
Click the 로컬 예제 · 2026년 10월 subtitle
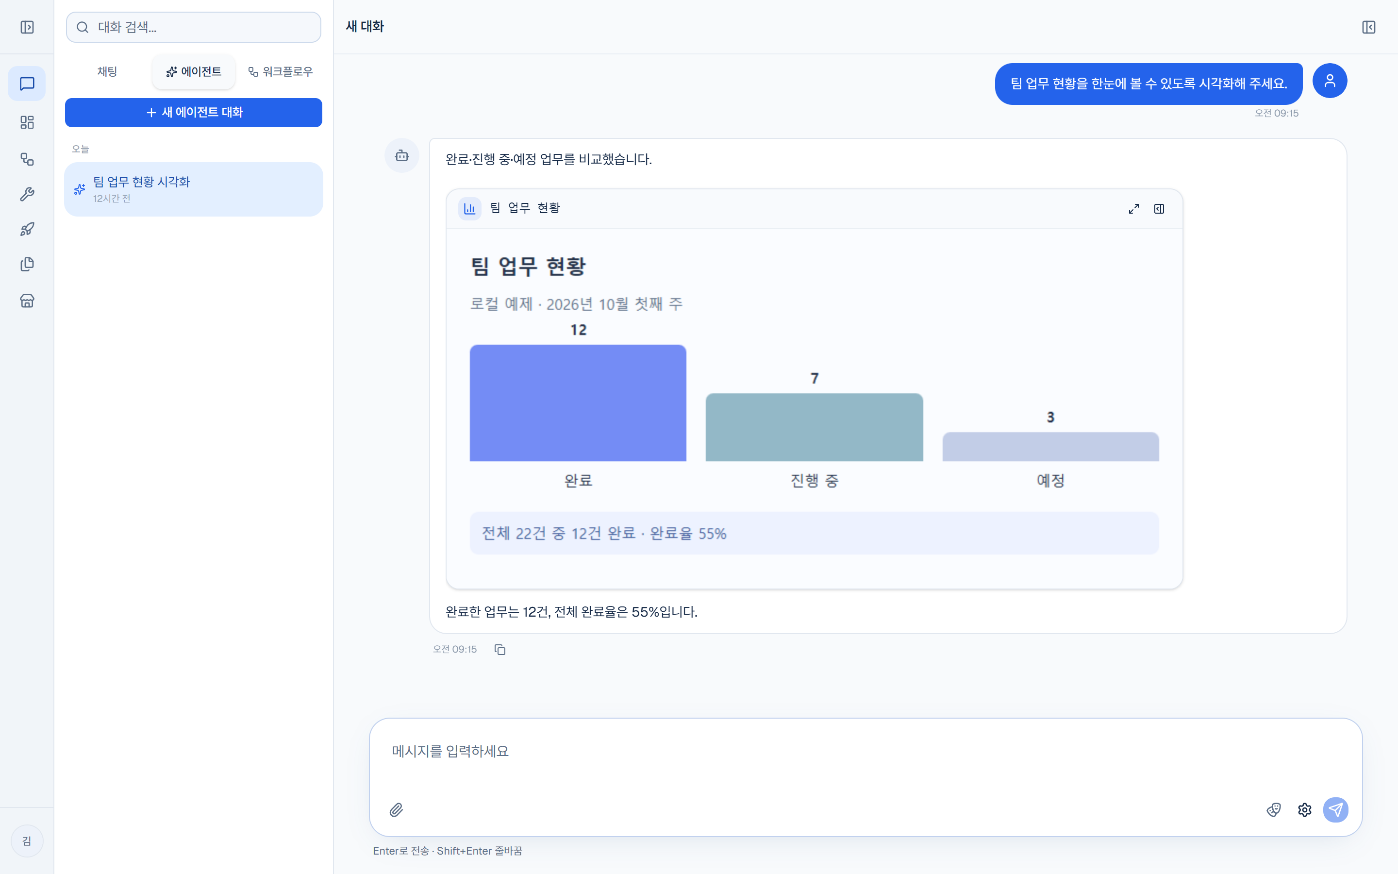click(x=576, y=304)
